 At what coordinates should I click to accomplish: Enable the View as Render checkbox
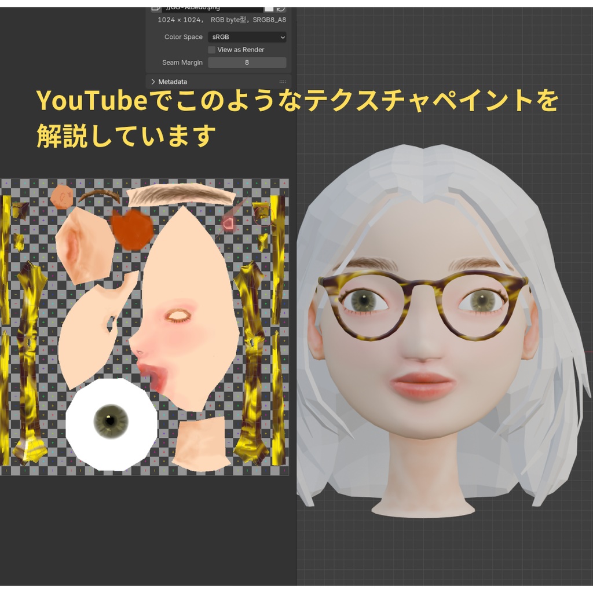[212, 50]
